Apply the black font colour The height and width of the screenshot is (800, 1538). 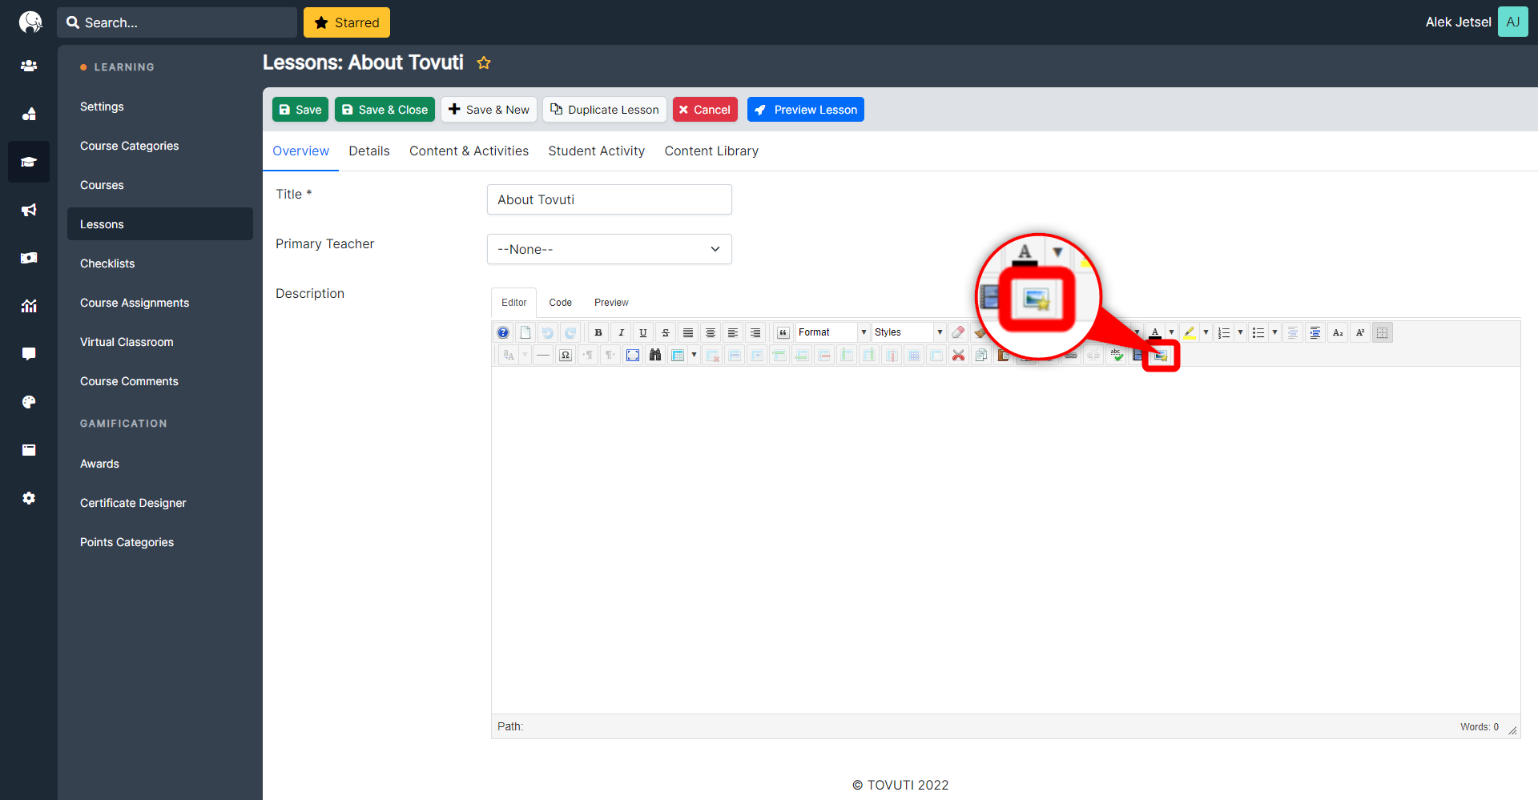1155,332
